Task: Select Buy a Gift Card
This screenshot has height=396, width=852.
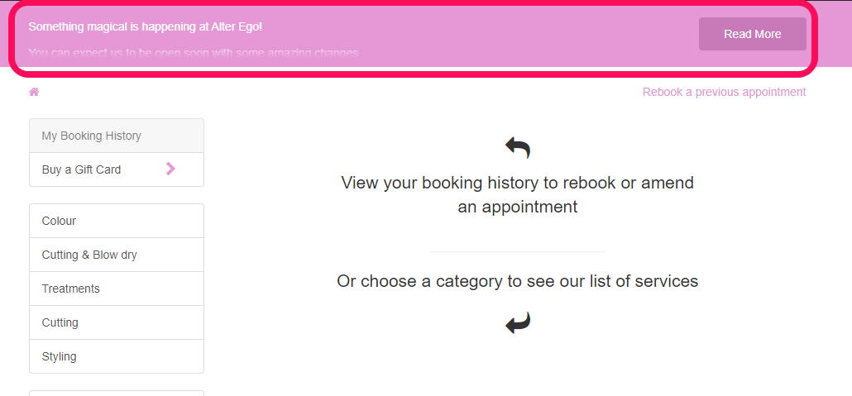Action: [x=117, y=169]
